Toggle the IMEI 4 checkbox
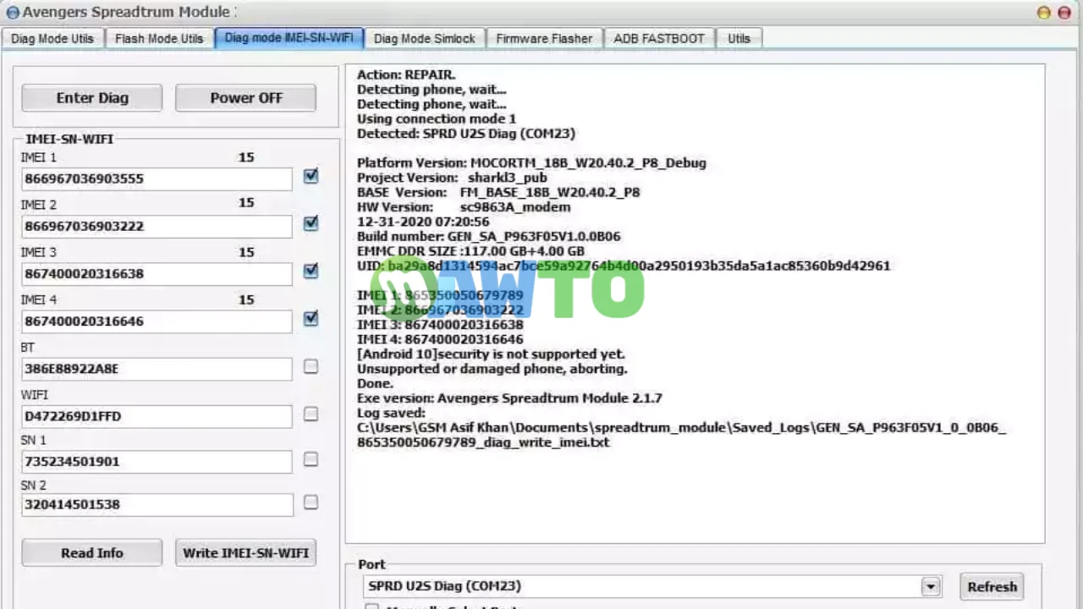 point(311,318)
